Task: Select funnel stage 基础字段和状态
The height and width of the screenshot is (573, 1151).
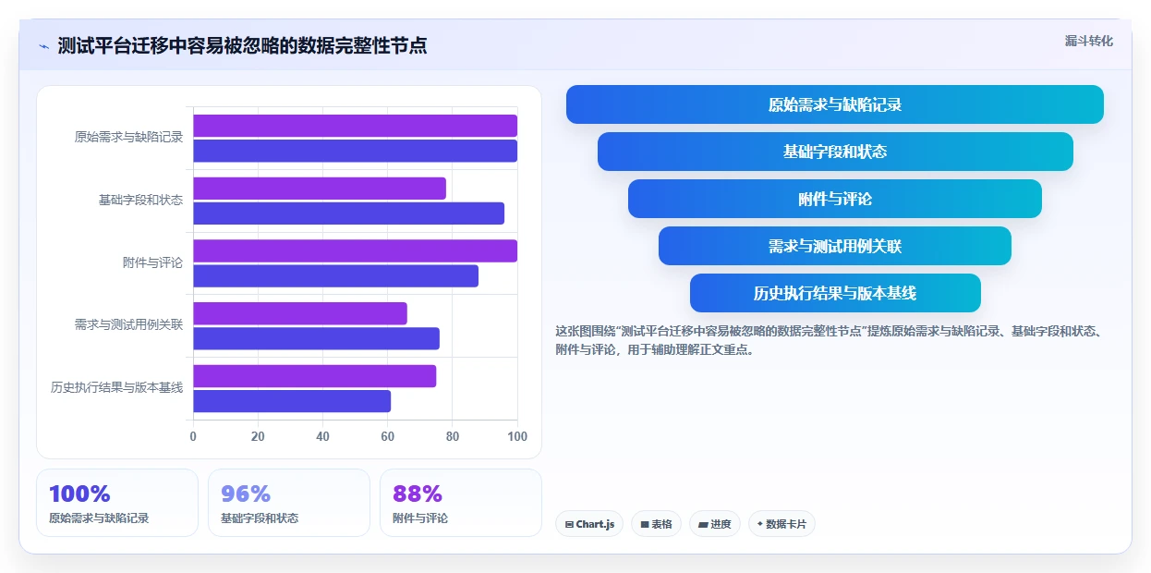Action: coord(835,152)
